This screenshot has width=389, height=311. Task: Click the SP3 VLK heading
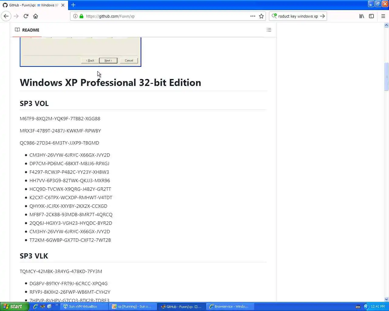pos(34,256)
